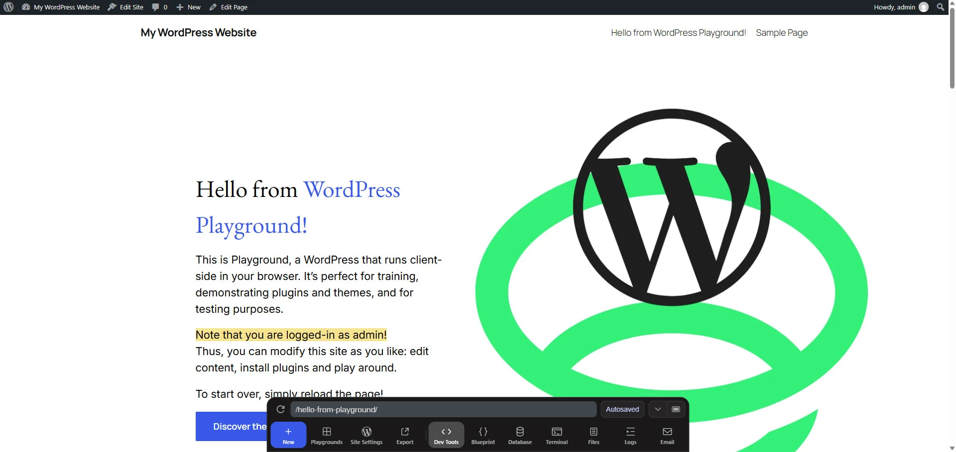
Task: Click Edit Page in admin bar
Action: pyautogui.click(x=228, y=7)
